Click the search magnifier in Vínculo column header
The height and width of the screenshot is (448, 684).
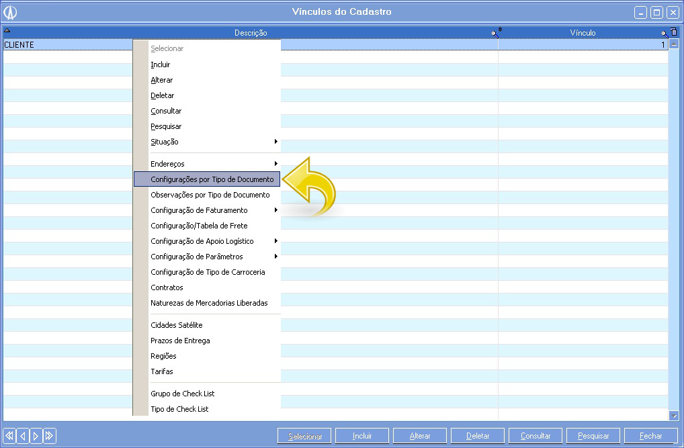[x=665, y=32]
